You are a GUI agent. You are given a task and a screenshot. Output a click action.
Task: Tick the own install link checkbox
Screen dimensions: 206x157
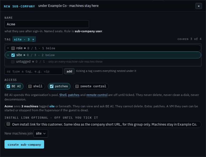tap(8, 124)
